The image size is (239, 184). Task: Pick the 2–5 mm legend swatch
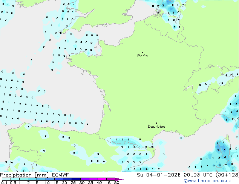[x=32, y=179]
